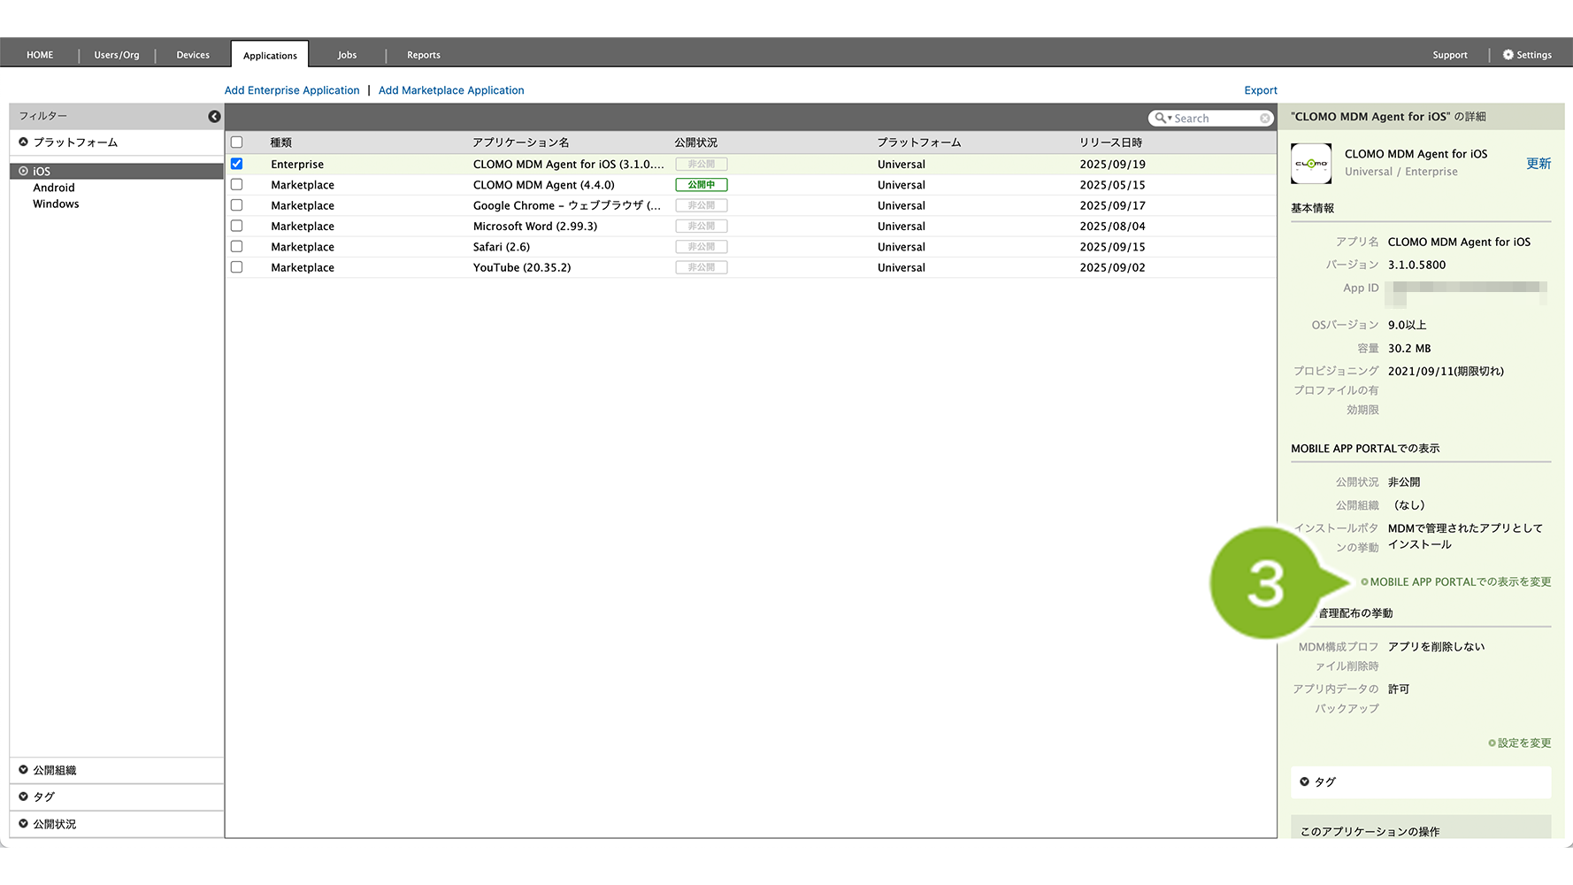Click Add Enterprise Application link

292,90
